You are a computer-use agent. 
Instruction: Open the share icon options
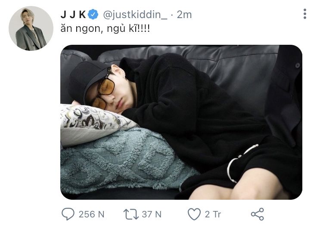point(257,214)
